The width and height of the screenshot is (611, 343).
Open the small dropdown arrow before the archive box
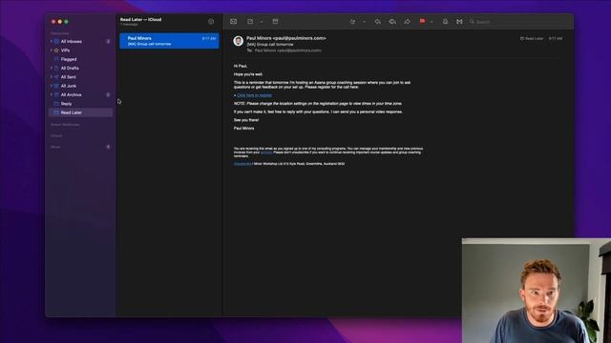(262, 22)
